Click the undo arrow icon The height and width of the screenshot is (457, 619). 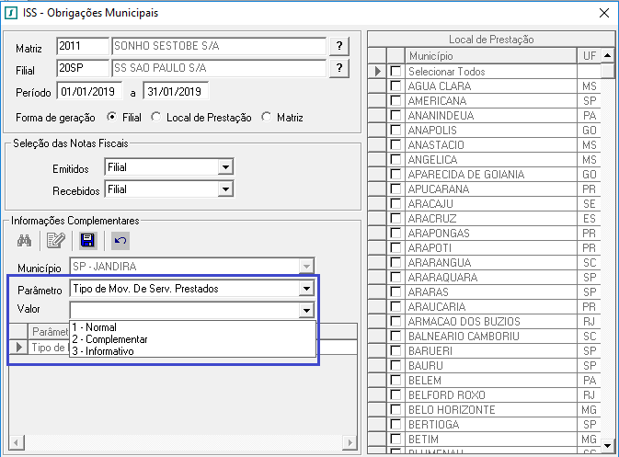[x=120, y=241]
